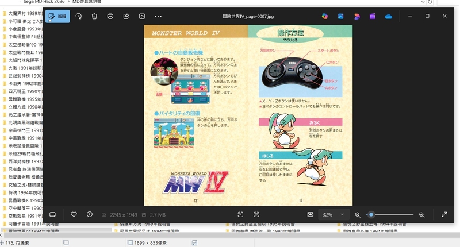Click the manual page image in the viewer
460x247 pixels.
point(248,115)
